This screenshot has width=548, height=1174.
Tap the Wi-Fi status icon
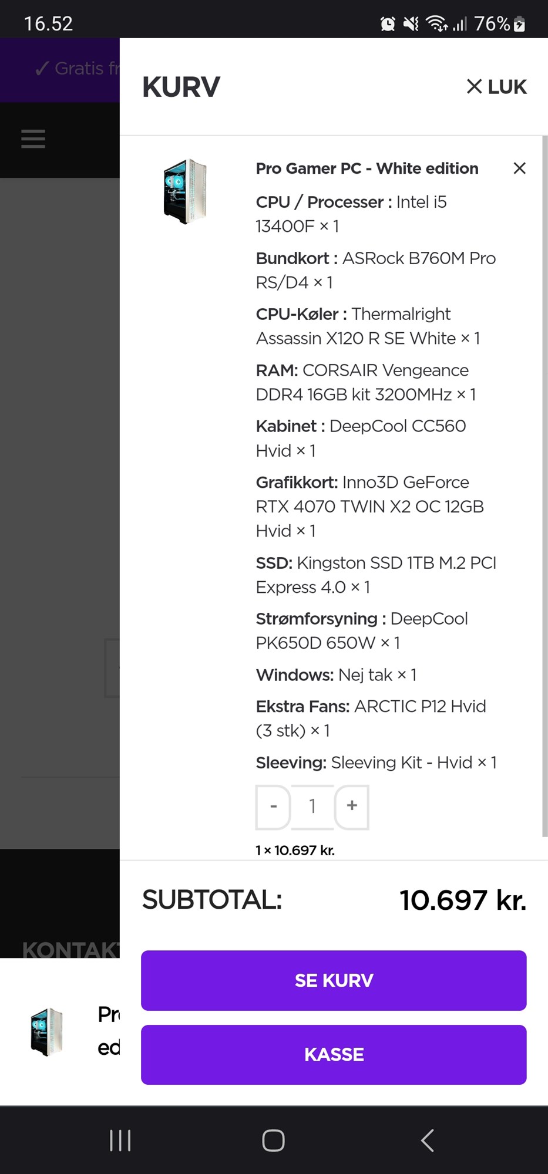[x=437, y=24]
